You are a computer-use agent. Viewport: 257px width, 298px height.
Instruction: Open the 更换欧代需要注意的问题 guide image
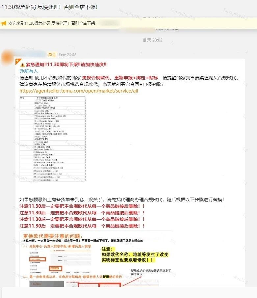tap(96, 259)
